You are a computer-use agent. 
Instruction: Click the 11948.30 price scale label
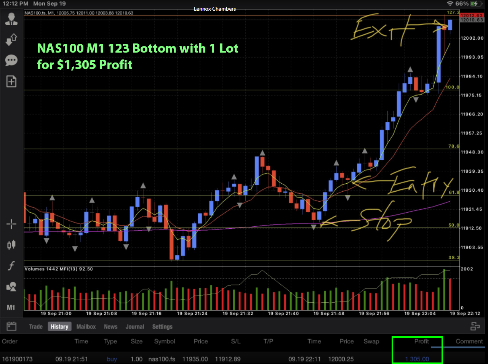[x=472, y=152]
